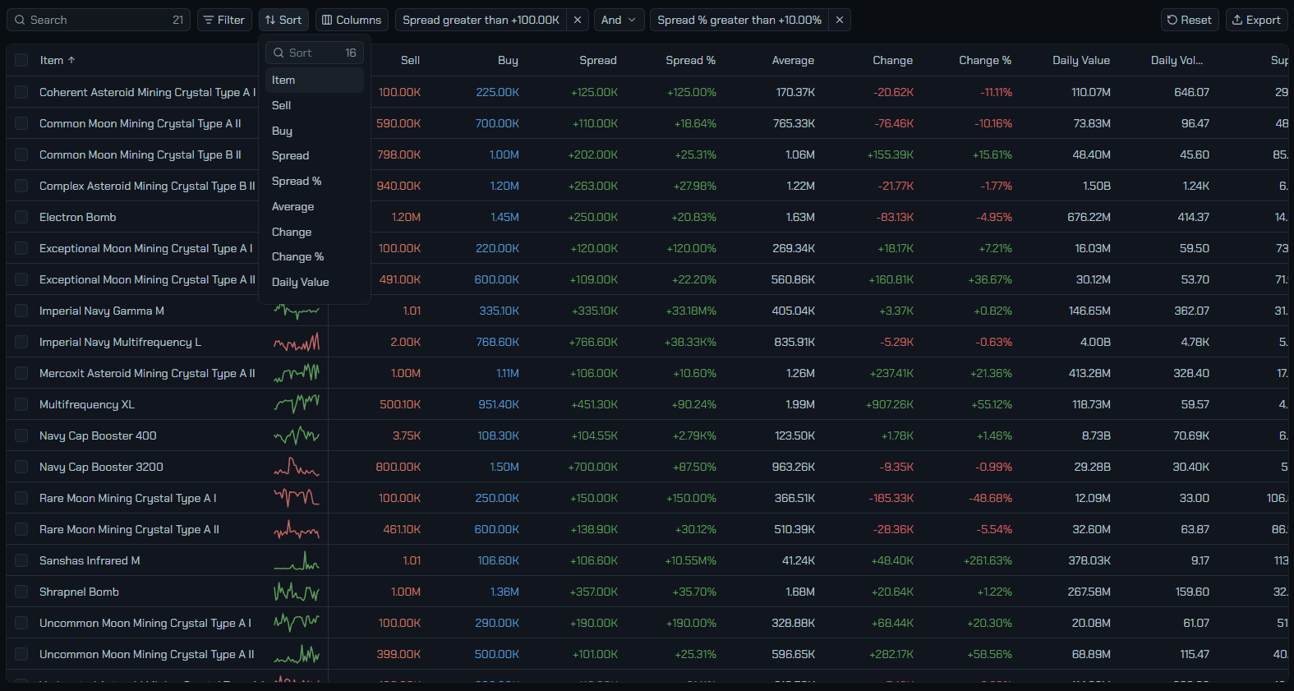Click the magnifier icon in main search
Image resolution: width=1294 pixels, height=691 pixels.
[x=21, y=20]
